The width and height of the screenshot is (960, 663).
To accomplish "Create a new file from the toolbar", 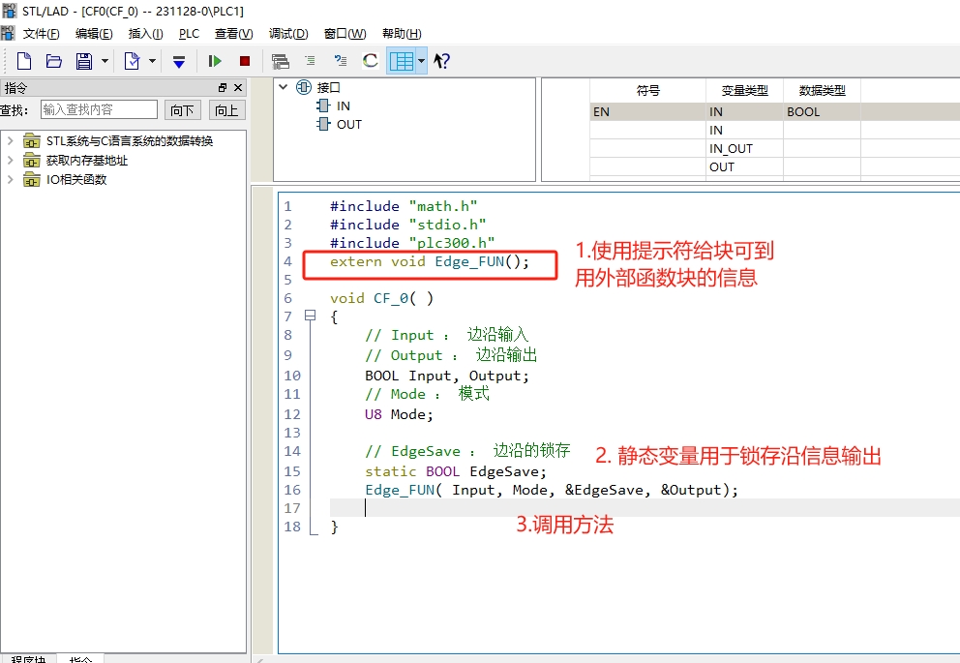I will click(x=24, y=61).
